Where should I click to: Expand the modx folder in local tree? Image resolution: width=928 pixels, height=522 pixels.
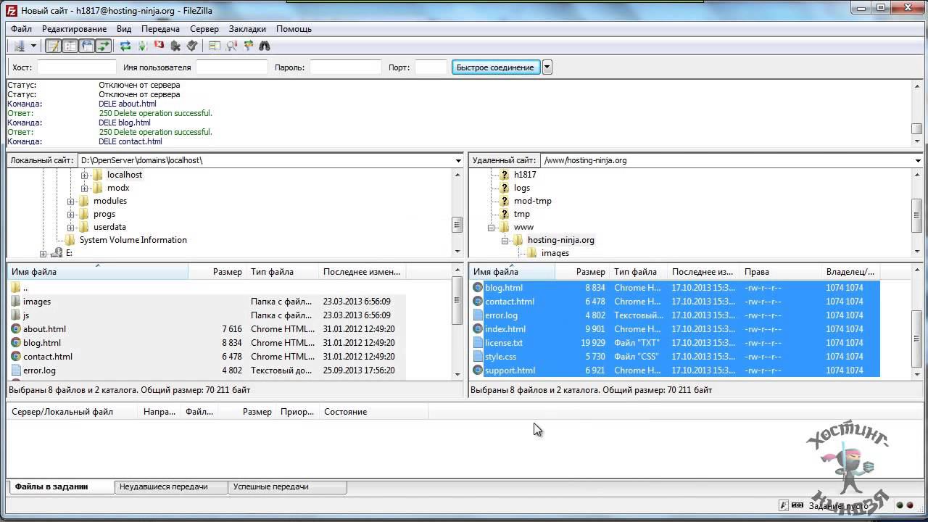tap(84, 188)
